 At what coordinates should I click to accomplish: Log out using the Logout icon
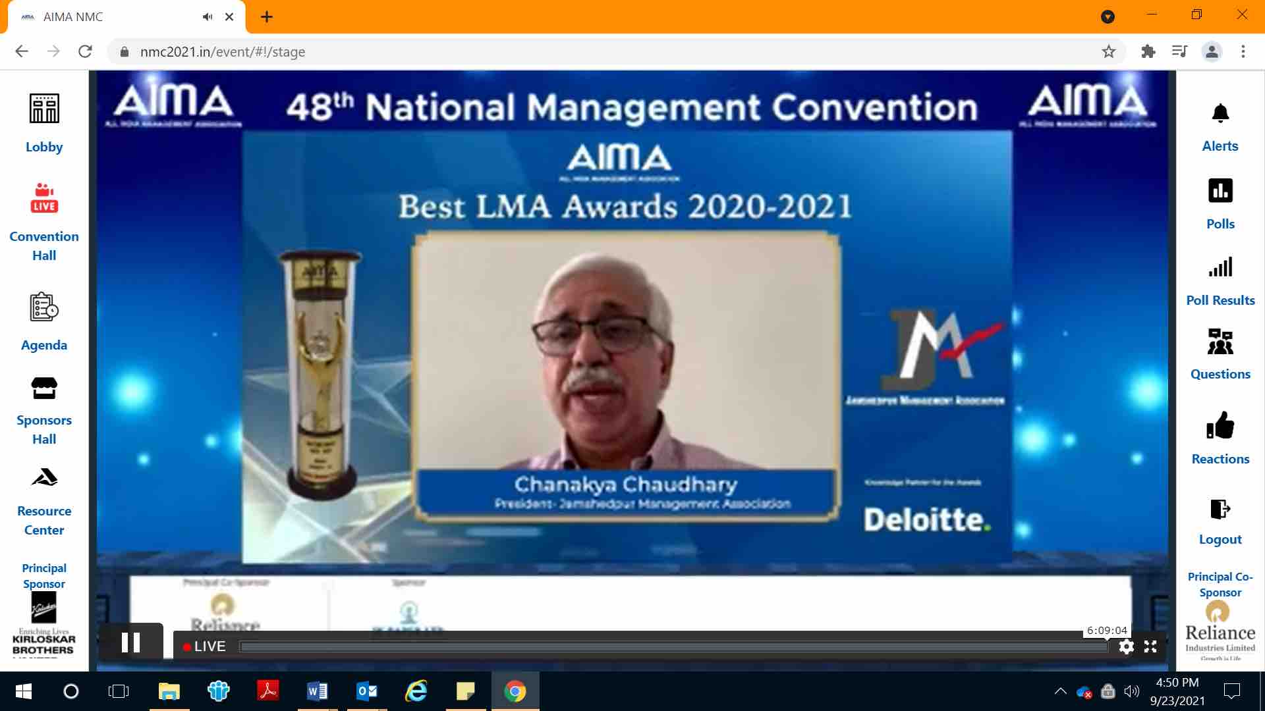1220,509
